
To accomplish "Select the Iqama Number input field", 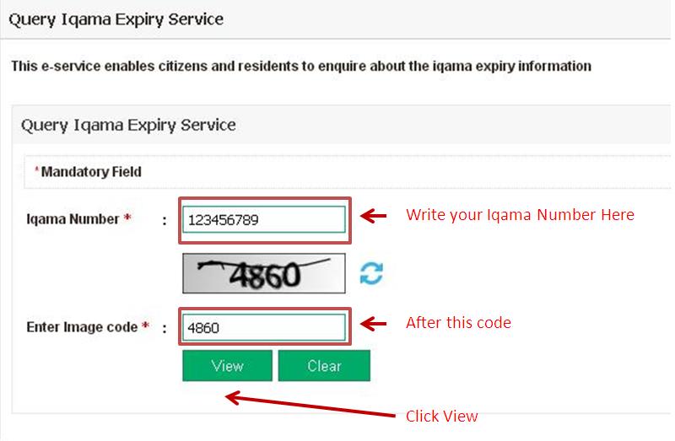I will click(264, 220).
